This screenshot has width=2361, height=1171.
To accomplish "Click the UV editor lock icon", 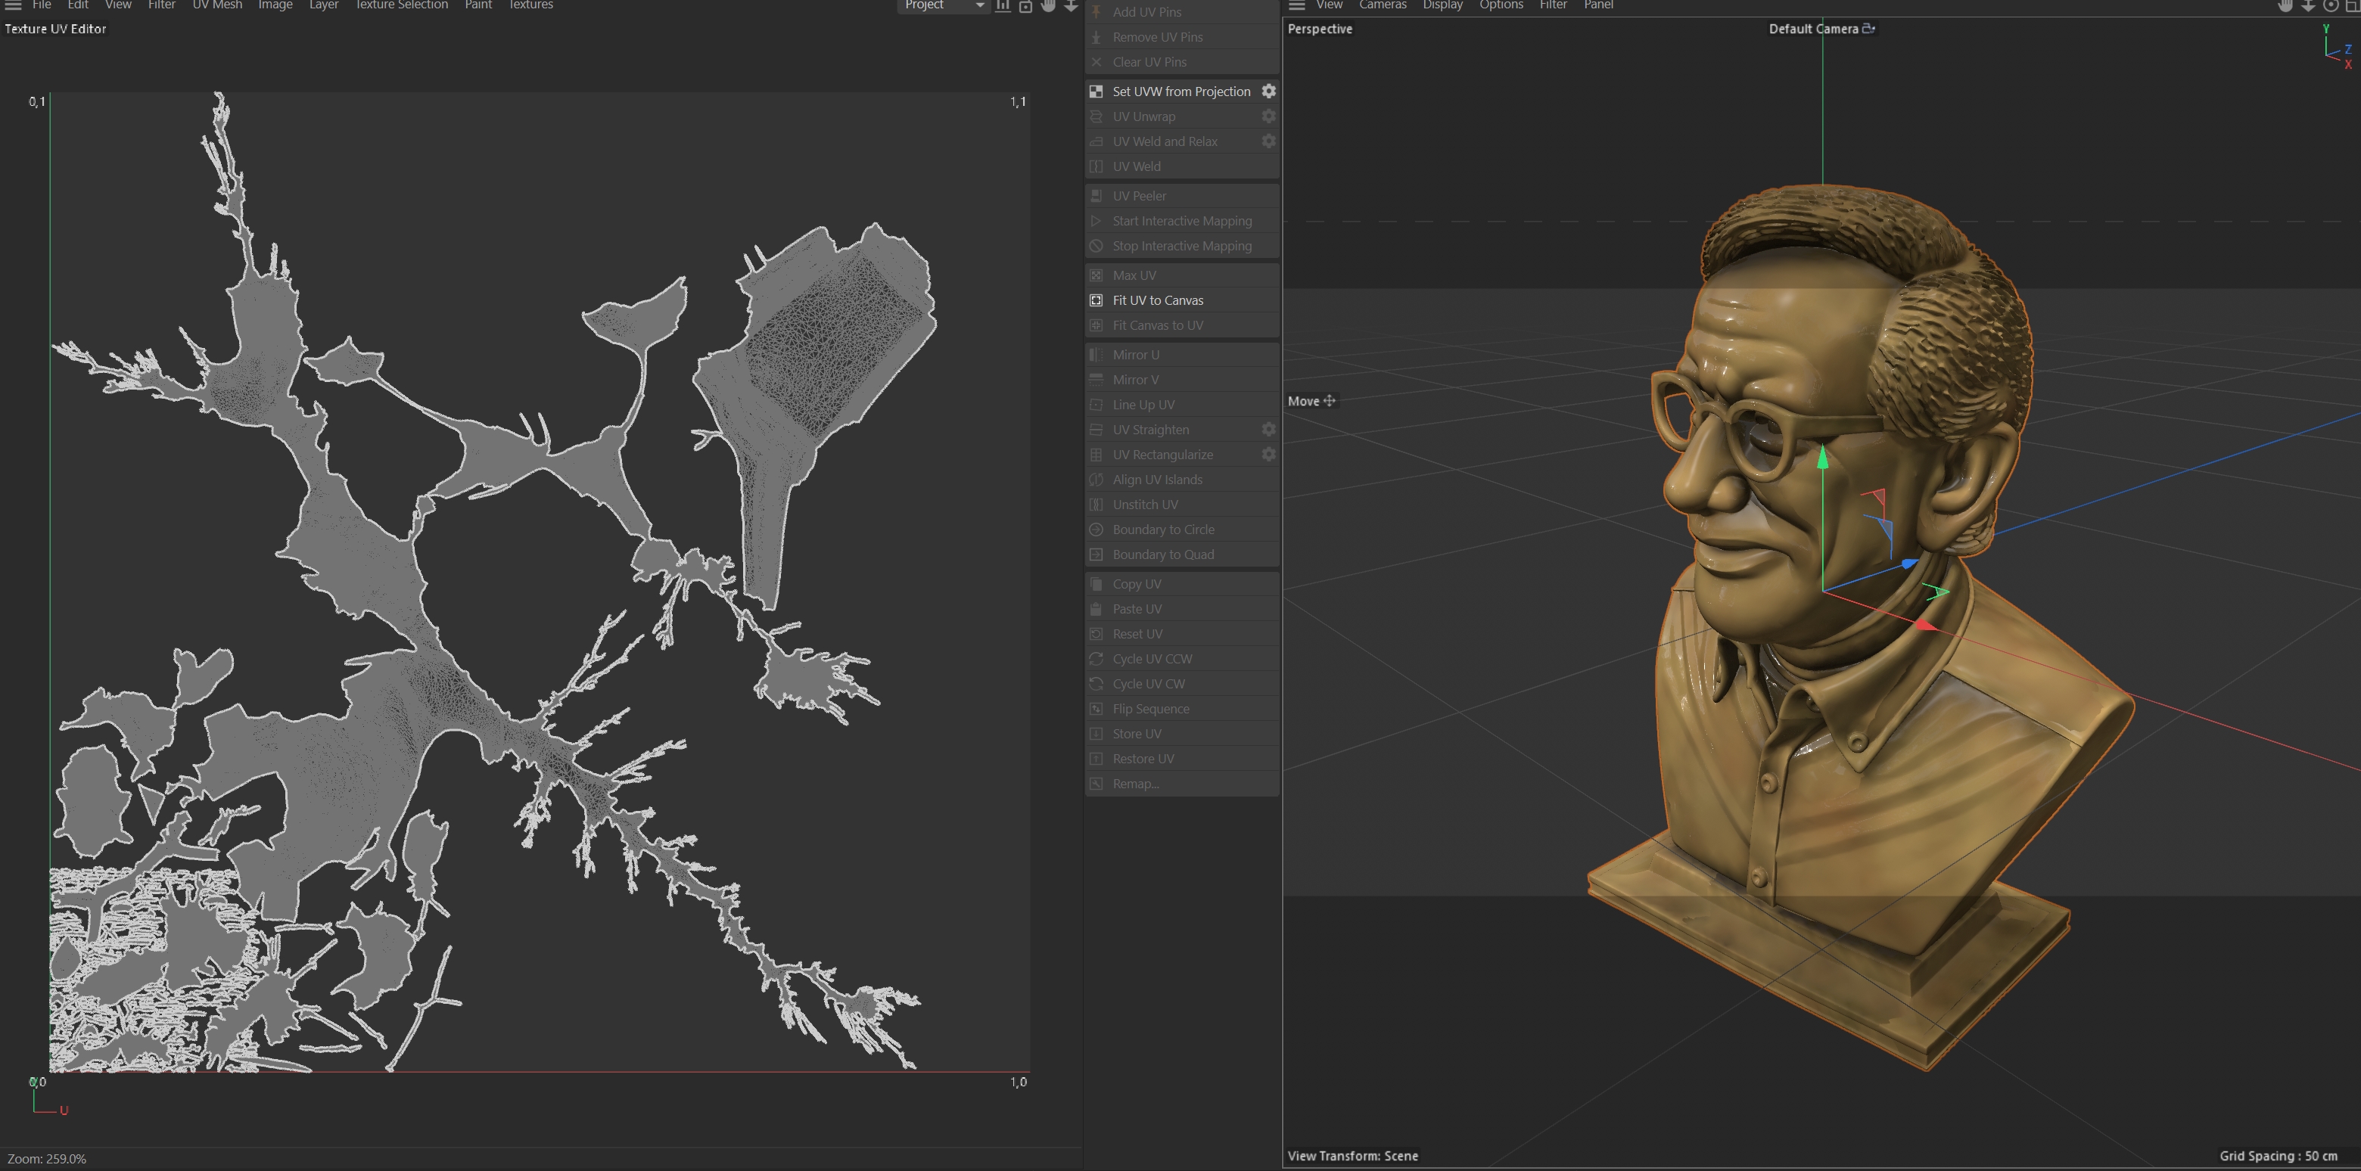I will point(1025,6).
